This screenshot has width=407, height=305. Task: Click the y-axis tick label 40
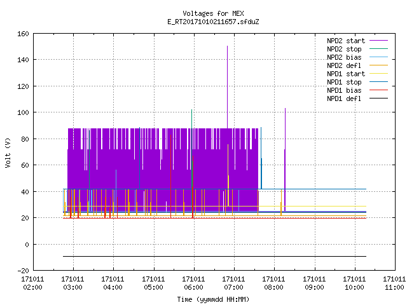[x=25, y=192]
